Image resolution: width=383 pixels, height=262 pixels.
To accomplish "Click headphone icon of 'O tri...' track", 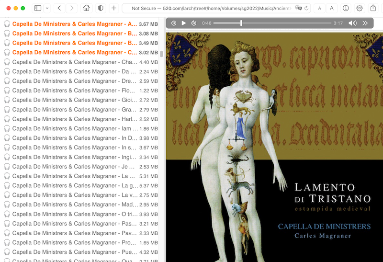I will [x=7, y=214].
